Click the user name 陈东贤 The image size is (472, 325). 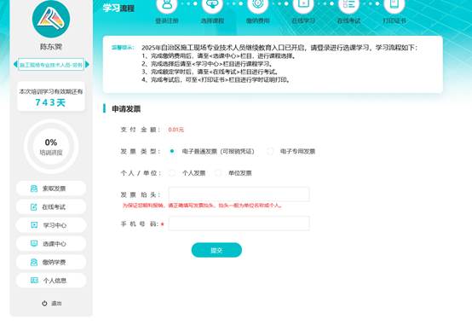(x=51, y=47)
